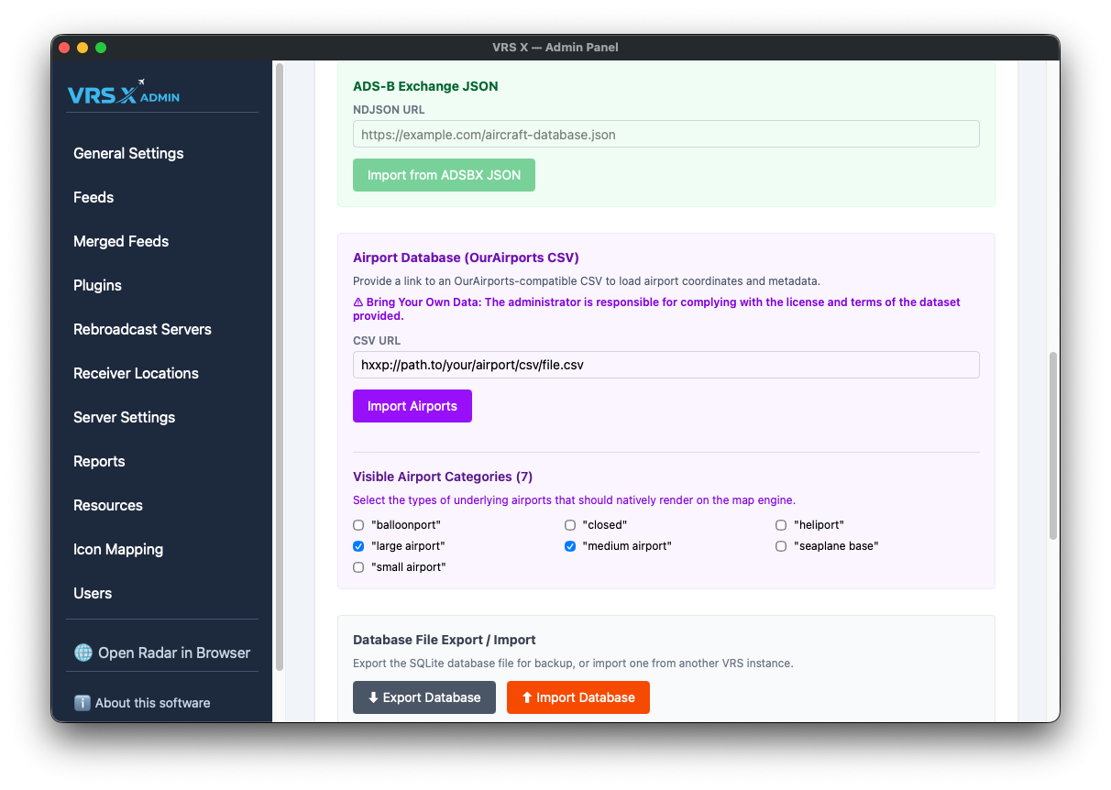Uncheck the "large airport" category
This screenshot has width=1111, height=790.
tap(358, 546)
